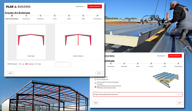
Task: Open the Recap step in the sheeting window
Action: pos(151,64)
